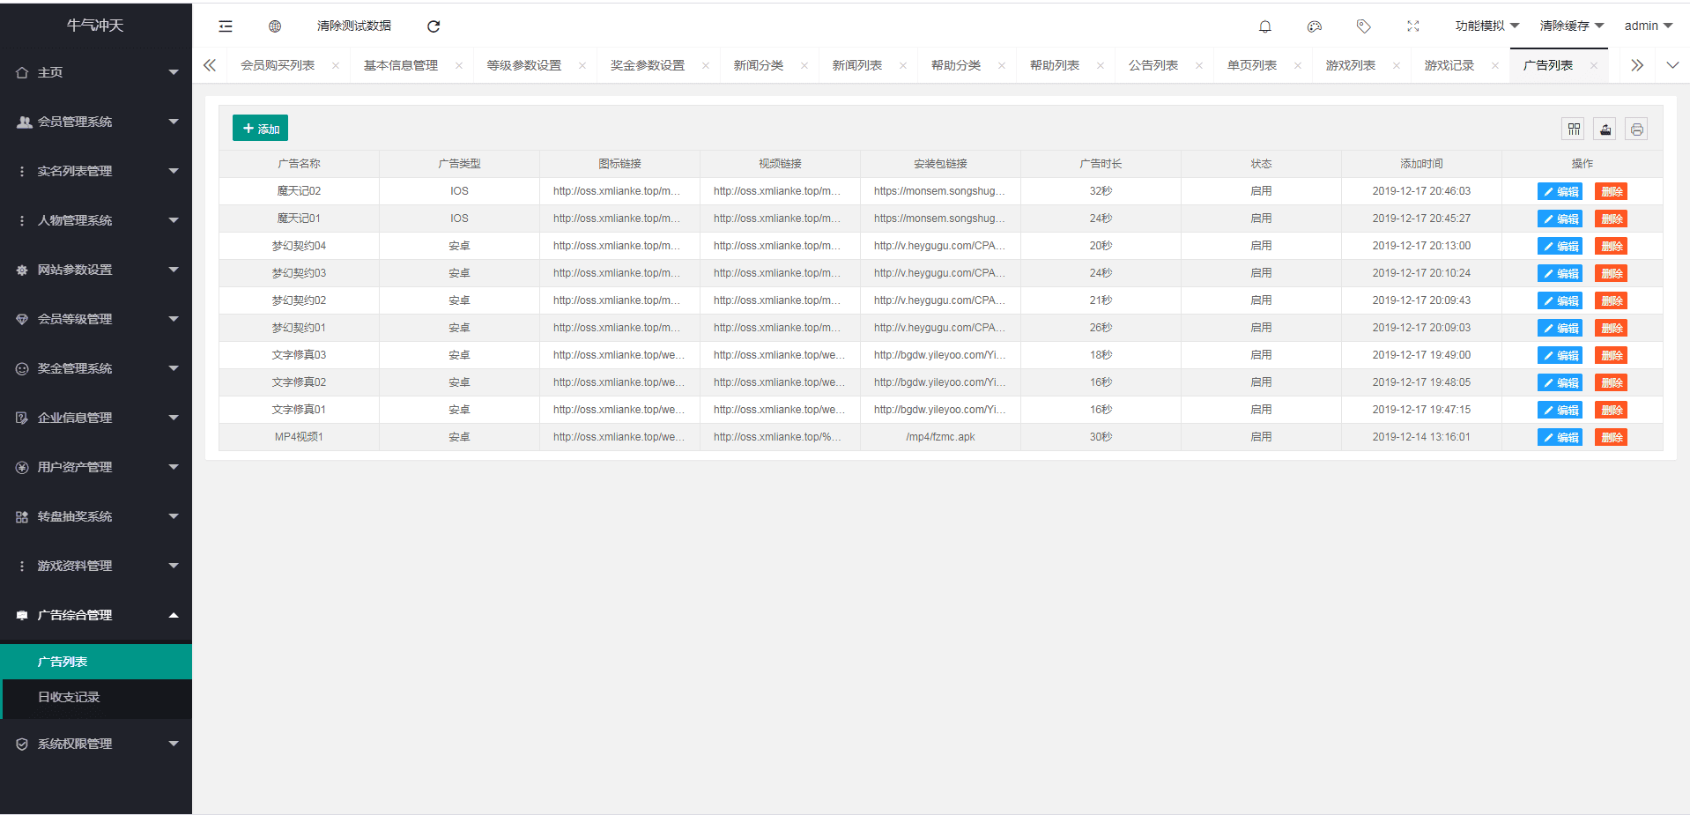Click the table print icon
The width and height of the screenshot is (1690, 815).
tap(1636, 130)
